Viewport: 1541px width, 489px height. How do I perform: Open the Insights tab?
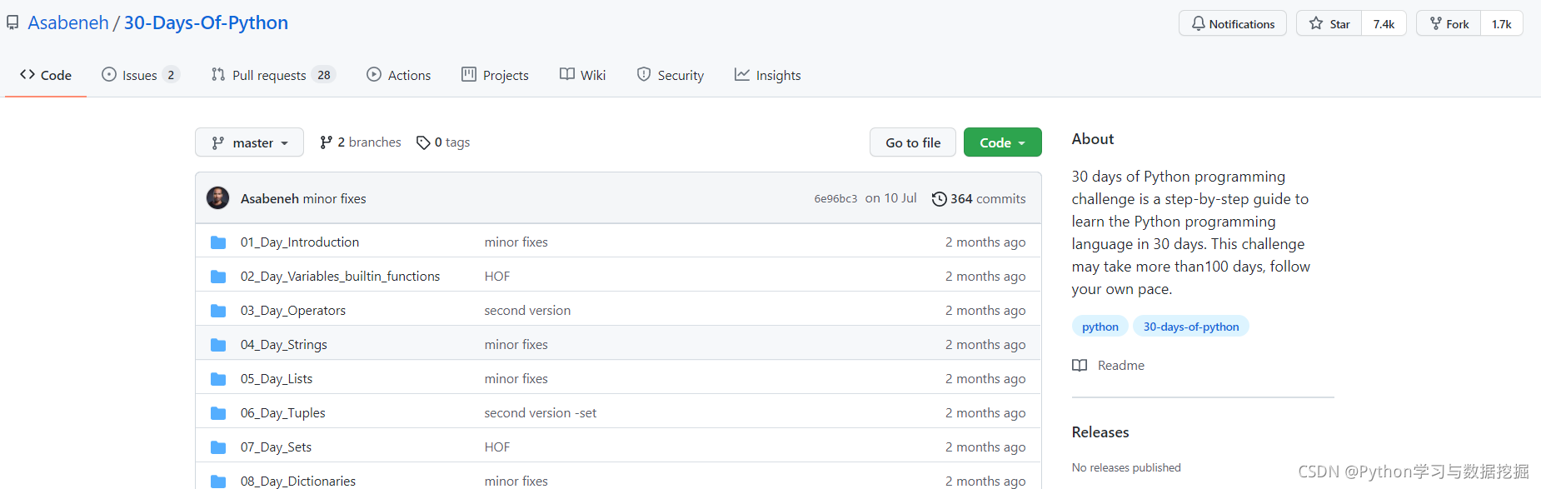768,75
